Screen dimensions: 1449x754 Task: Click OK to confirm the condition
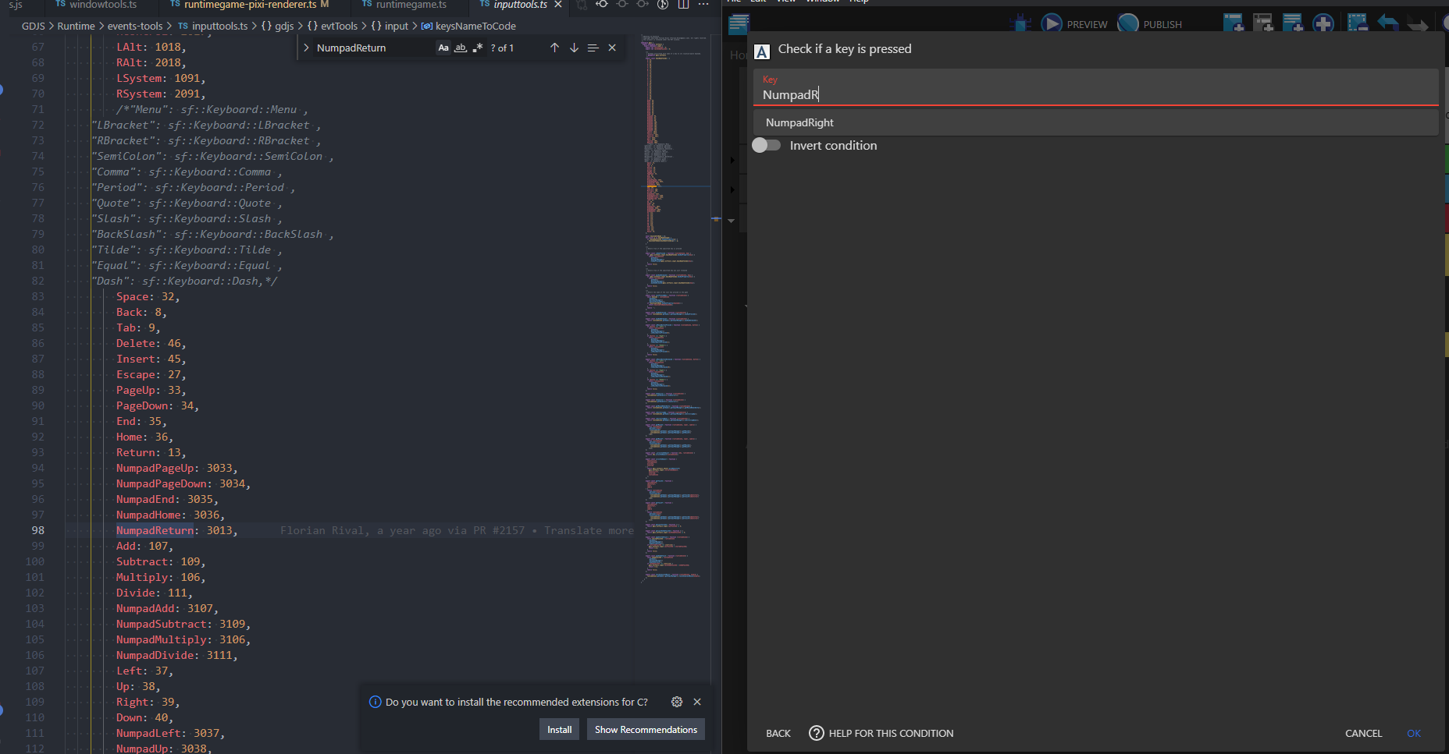(1414, 734)
